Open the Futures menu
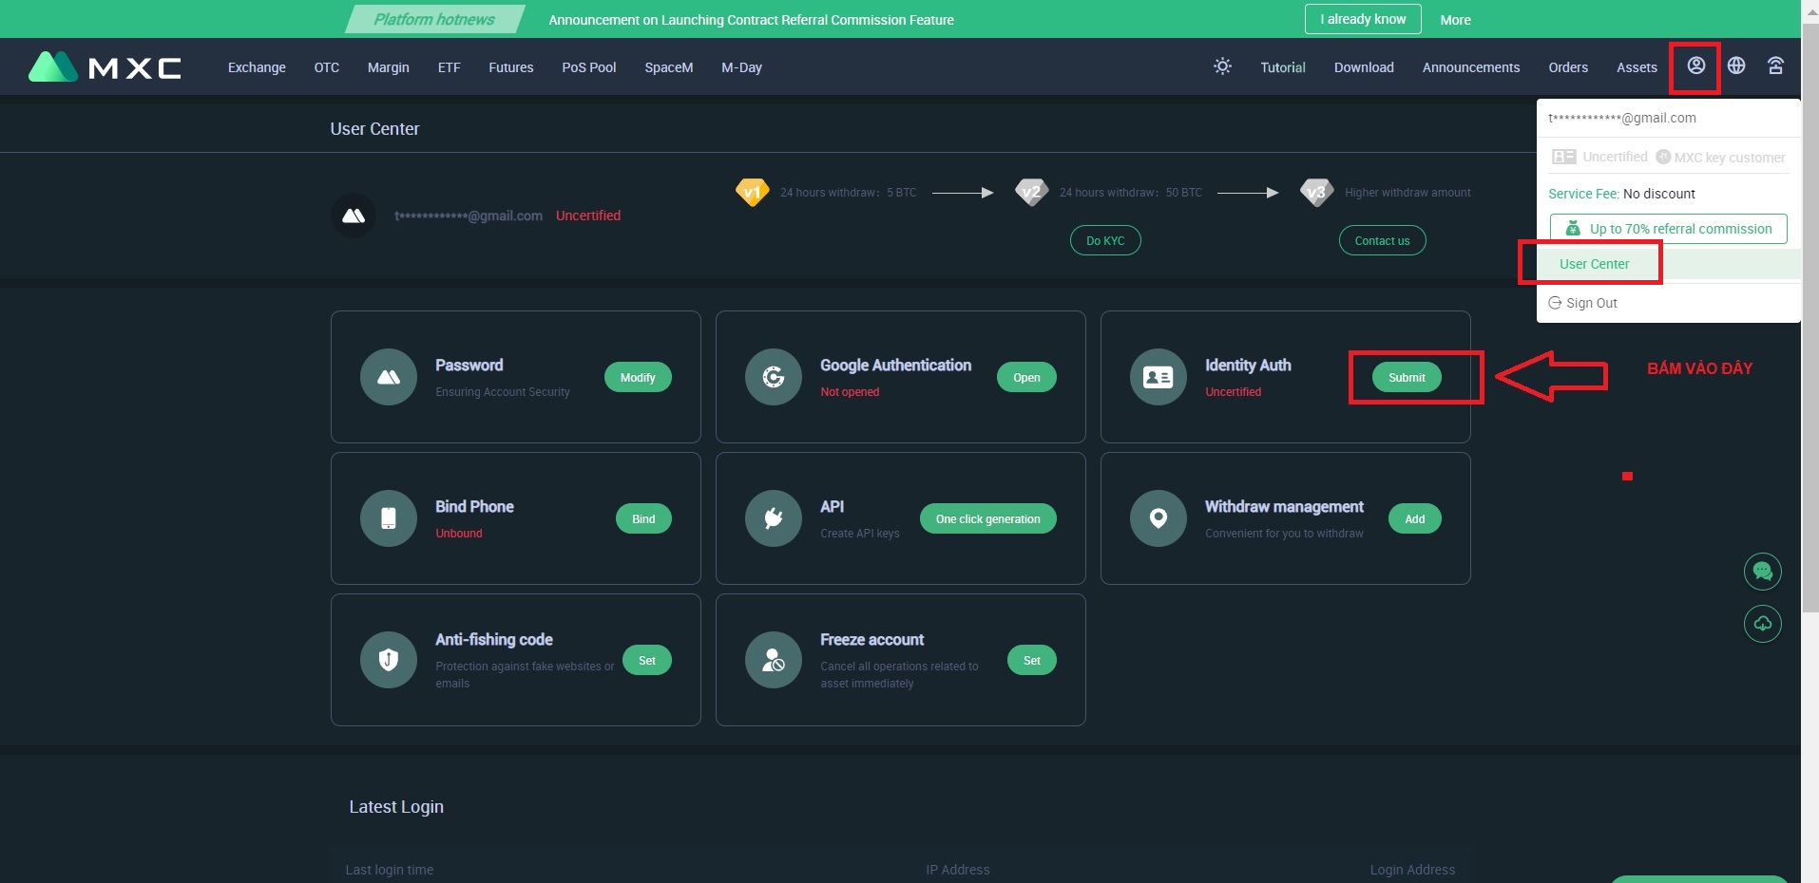 [x=511, y=67]
